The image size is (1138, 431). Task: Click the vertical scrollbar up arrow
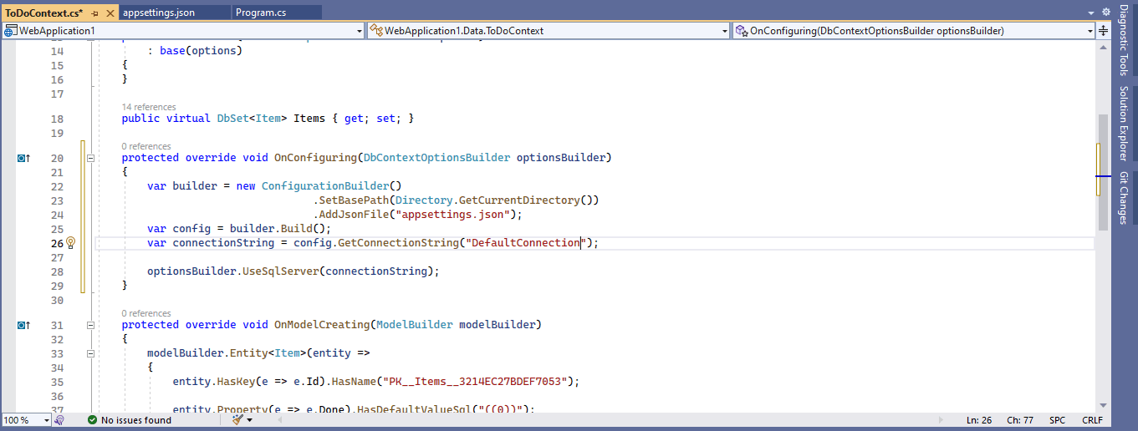tap(1104, 48)
